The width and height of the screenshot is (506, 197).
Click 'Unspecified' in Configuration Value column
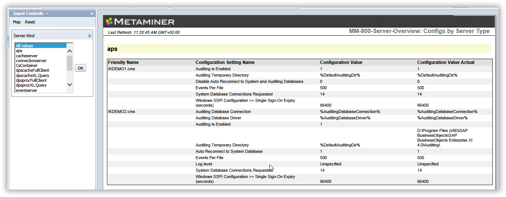tap(331, 164)
